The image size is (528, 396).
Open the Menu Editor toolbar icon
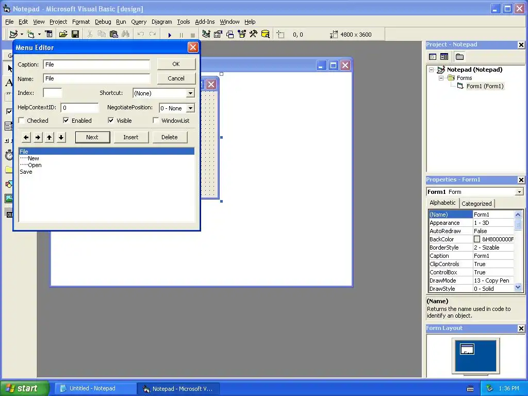tap(49, 35)
